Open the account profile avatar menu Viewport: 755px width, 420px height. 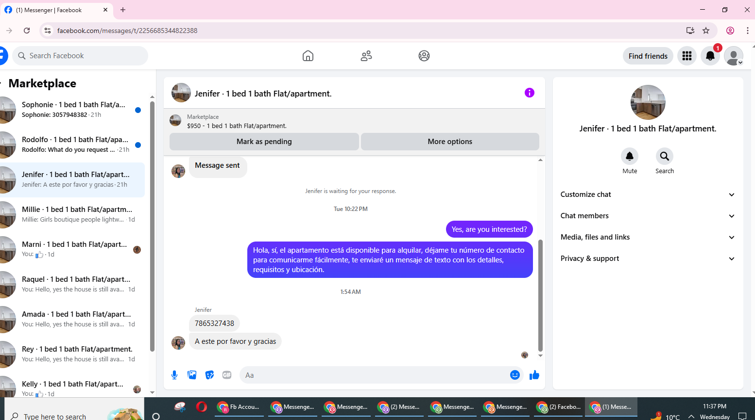(734, 56)
